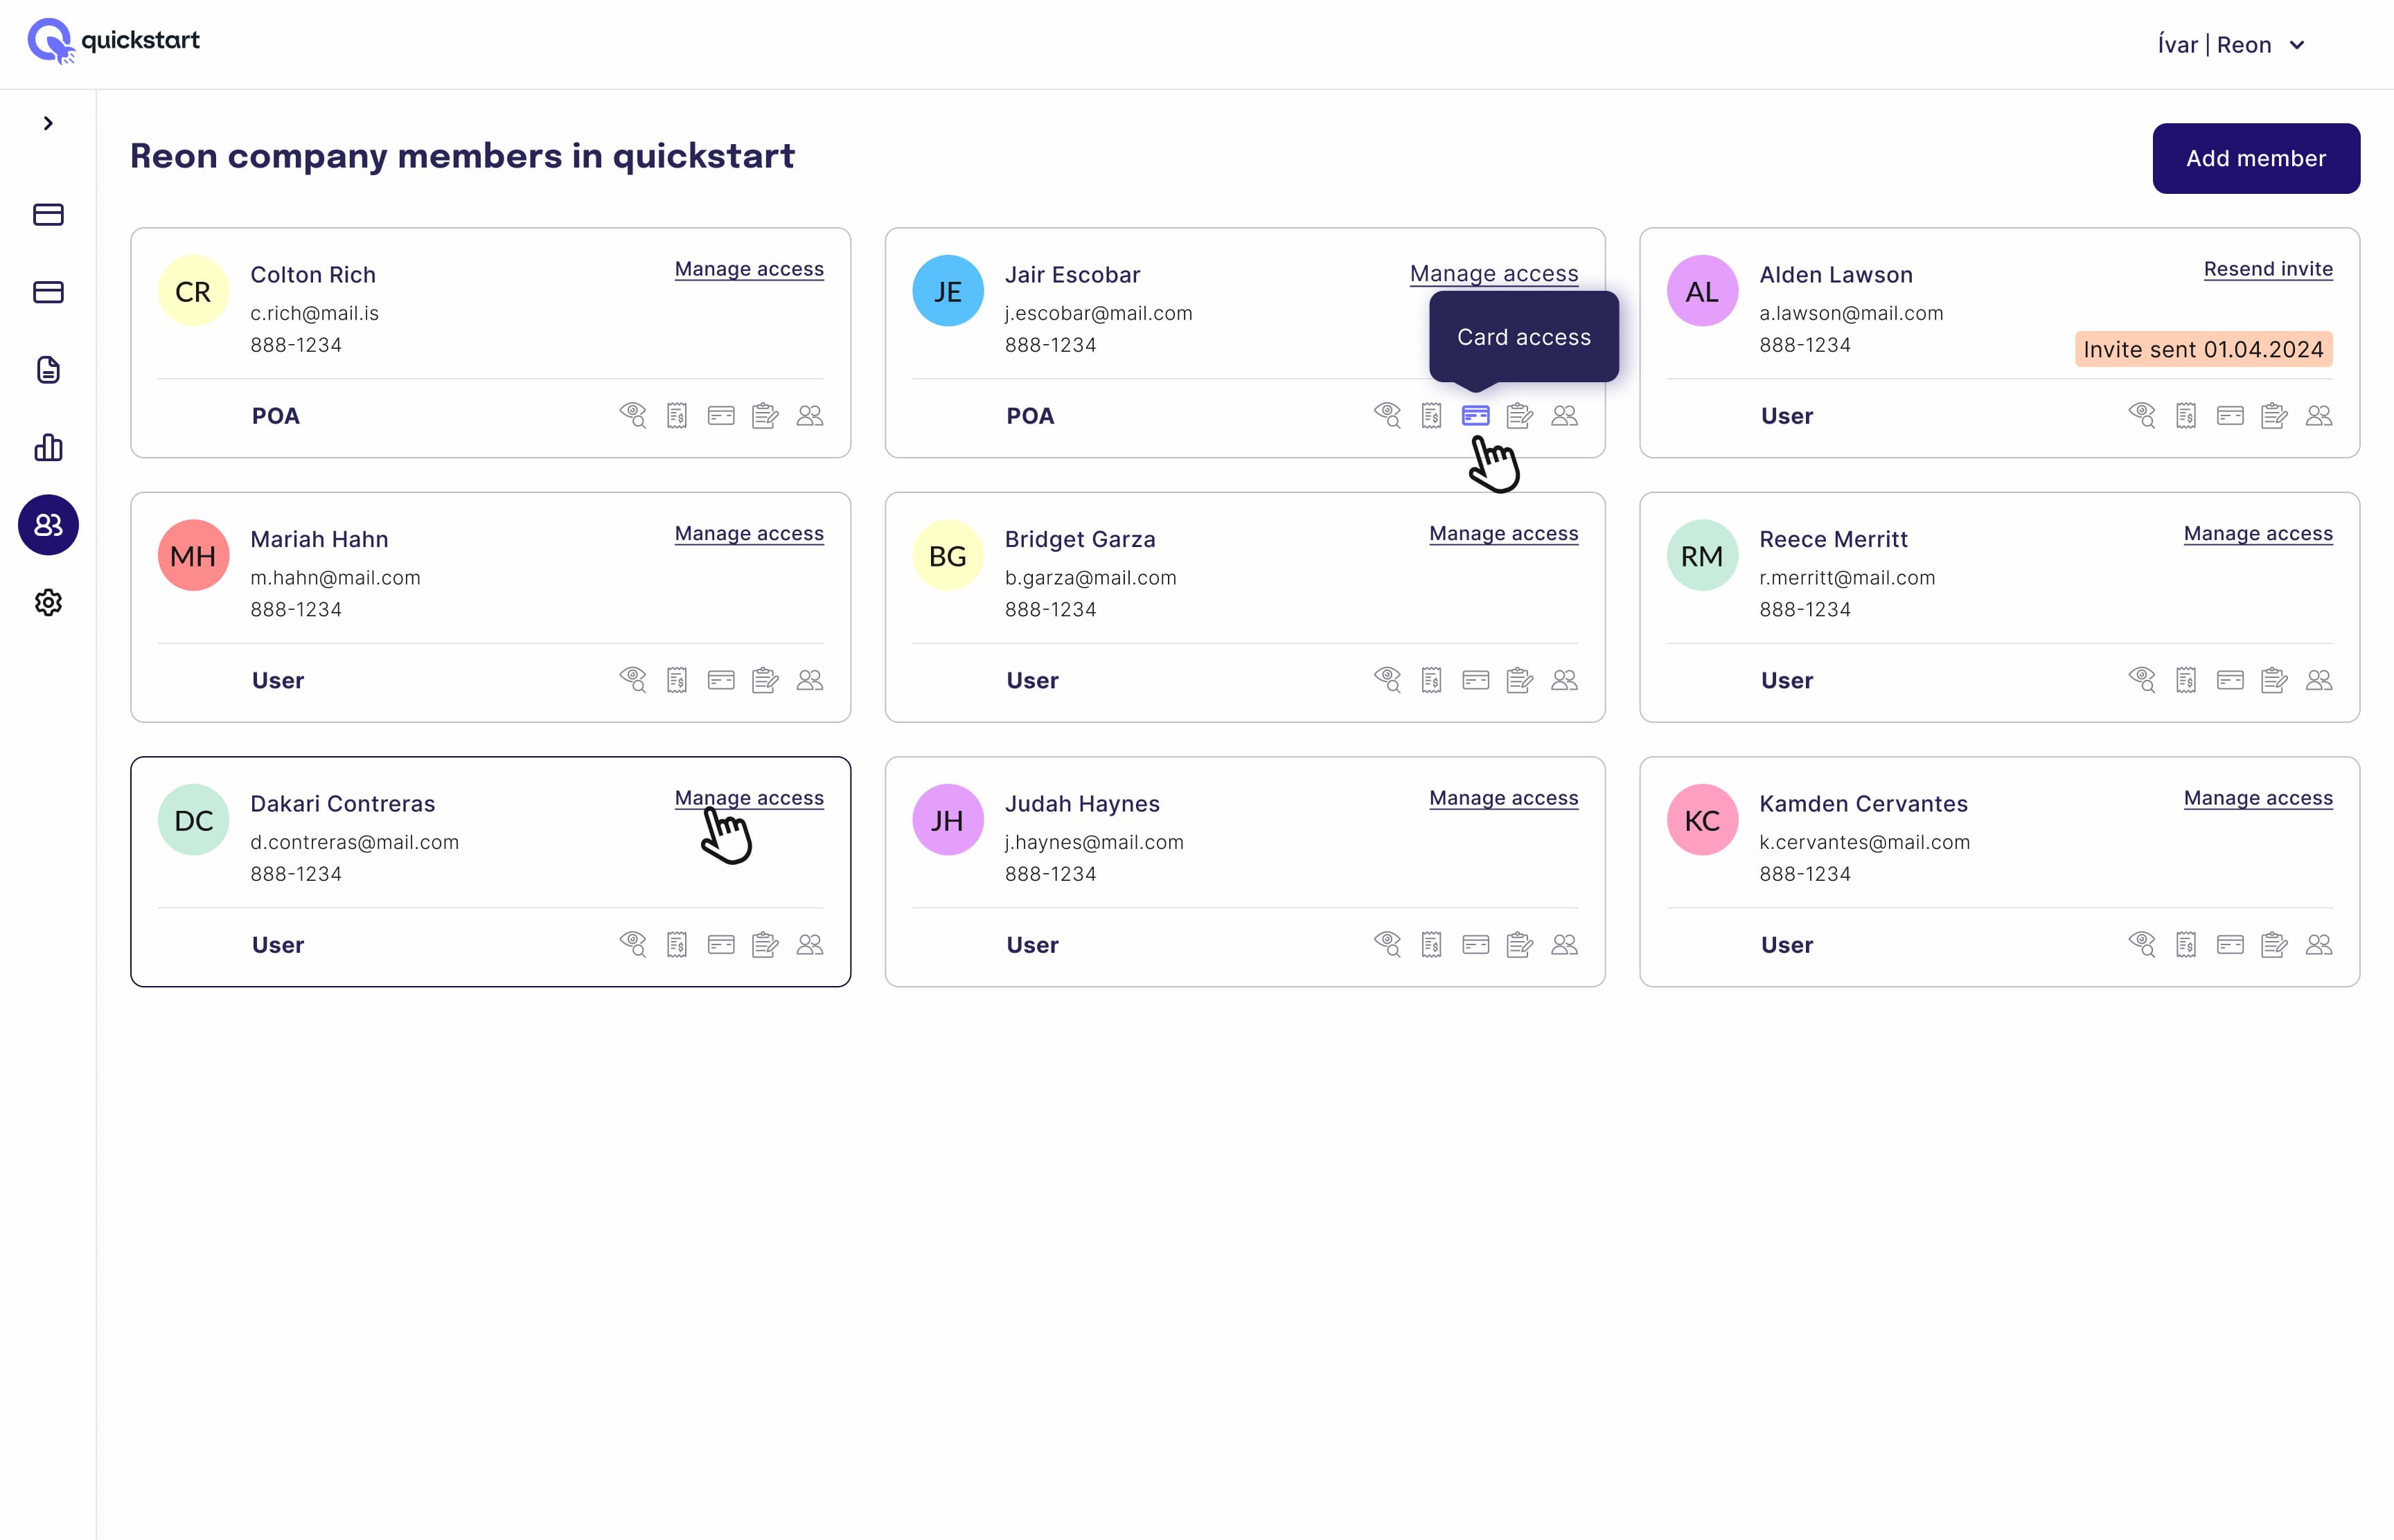Click the clipboard-edit icon on Bridget Garza's card
Image resolution: width=2394 pixels, height=1540 pixels.
[1520, 680]
